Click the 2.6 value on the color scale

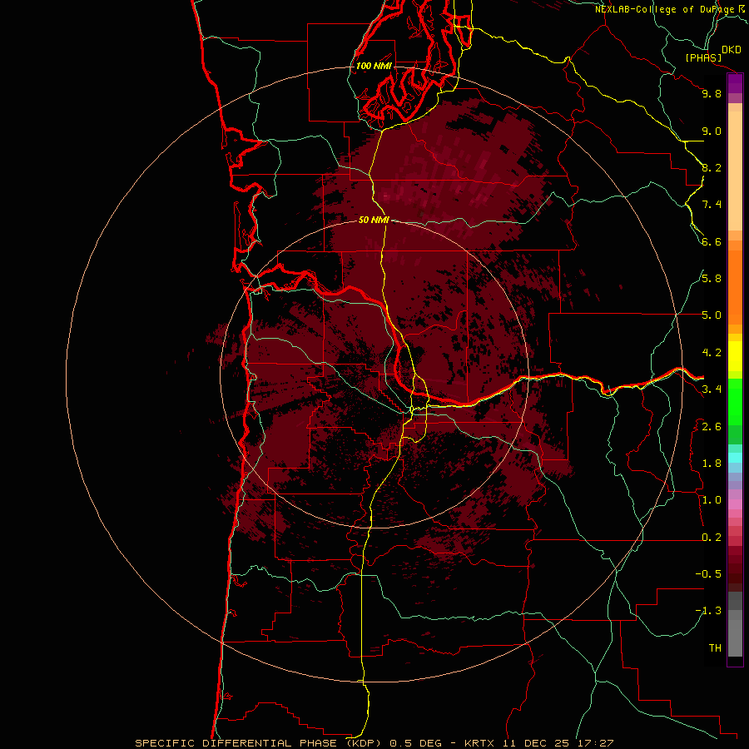pyautogui.click(x=712, y=427)
